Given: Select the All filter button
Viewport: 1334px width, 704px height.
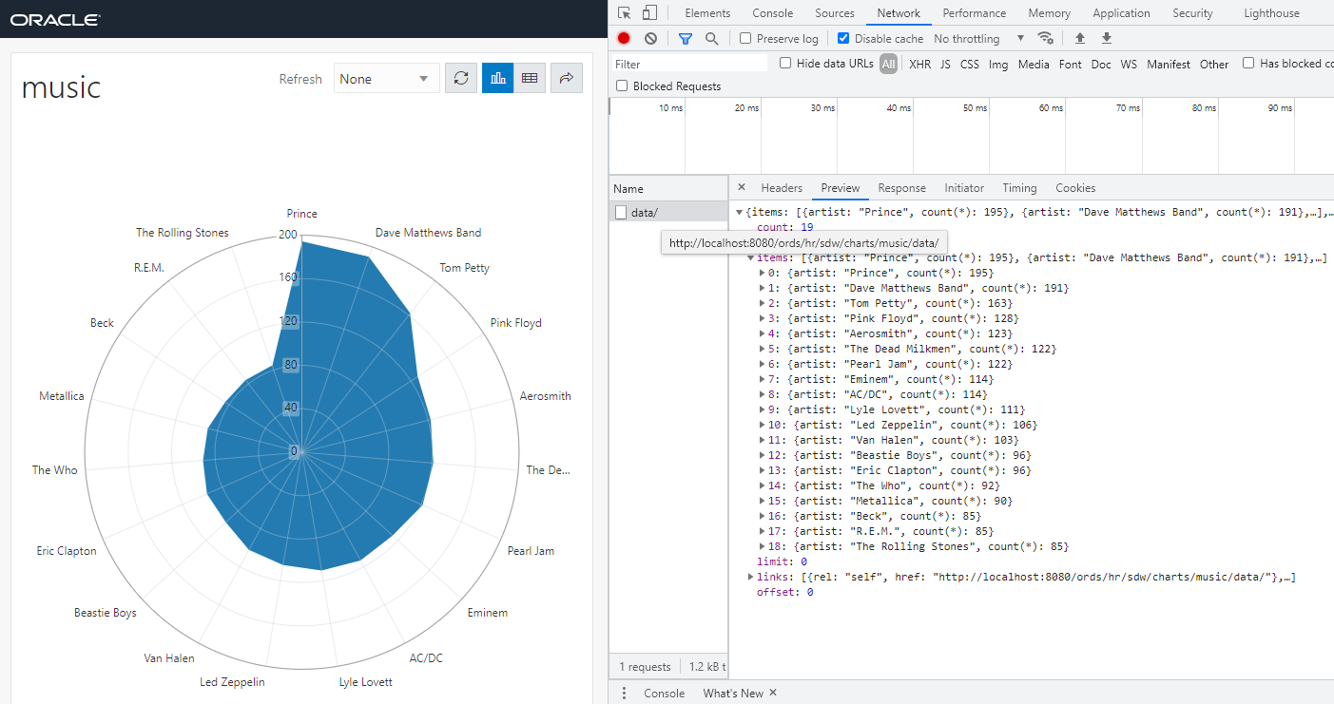Looking at the screenshot, I should pyautogui.click(x=888, y=64).
